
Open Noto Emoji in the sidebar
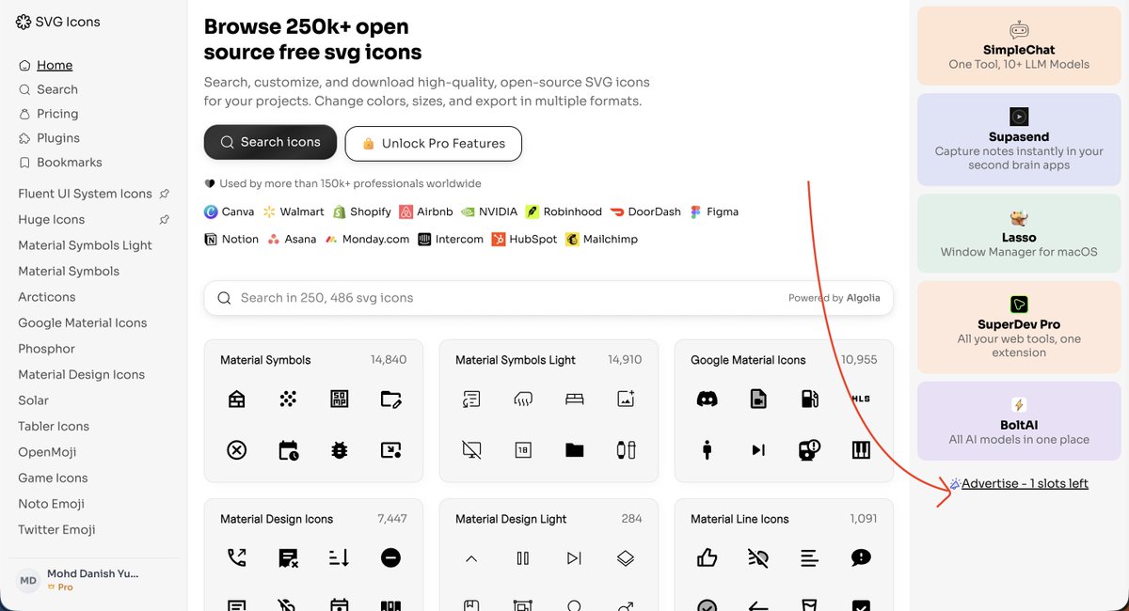click(x=51, y=504)
